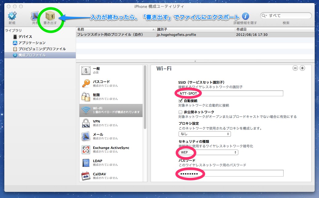
Task: Click the 共有 (Share) toolbar icon
Action: tap(35, 16)
